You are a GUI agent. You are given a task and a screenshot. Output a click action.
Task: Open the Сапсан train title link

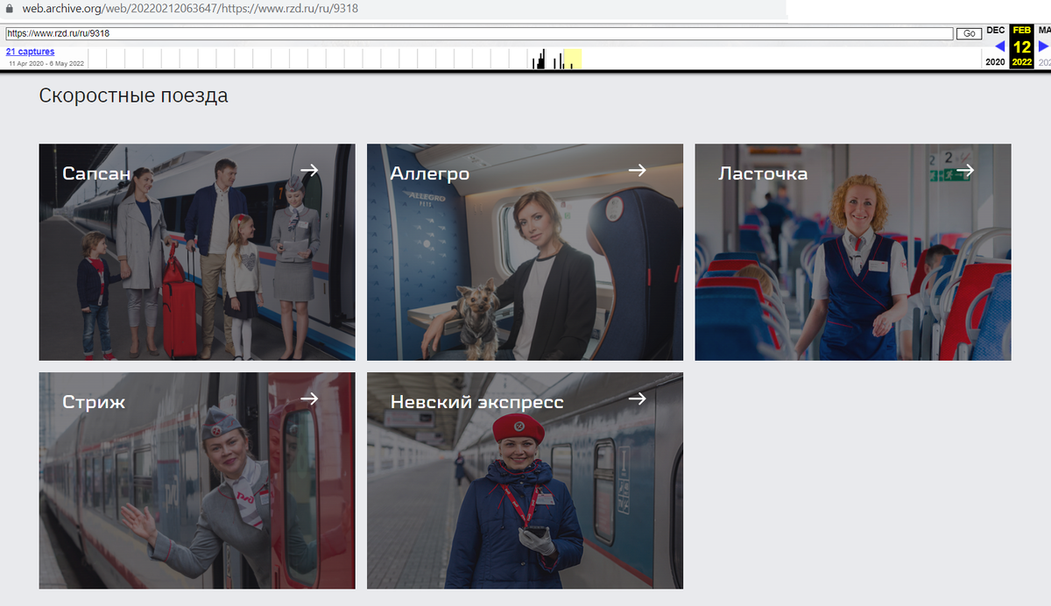coord(96,173)
